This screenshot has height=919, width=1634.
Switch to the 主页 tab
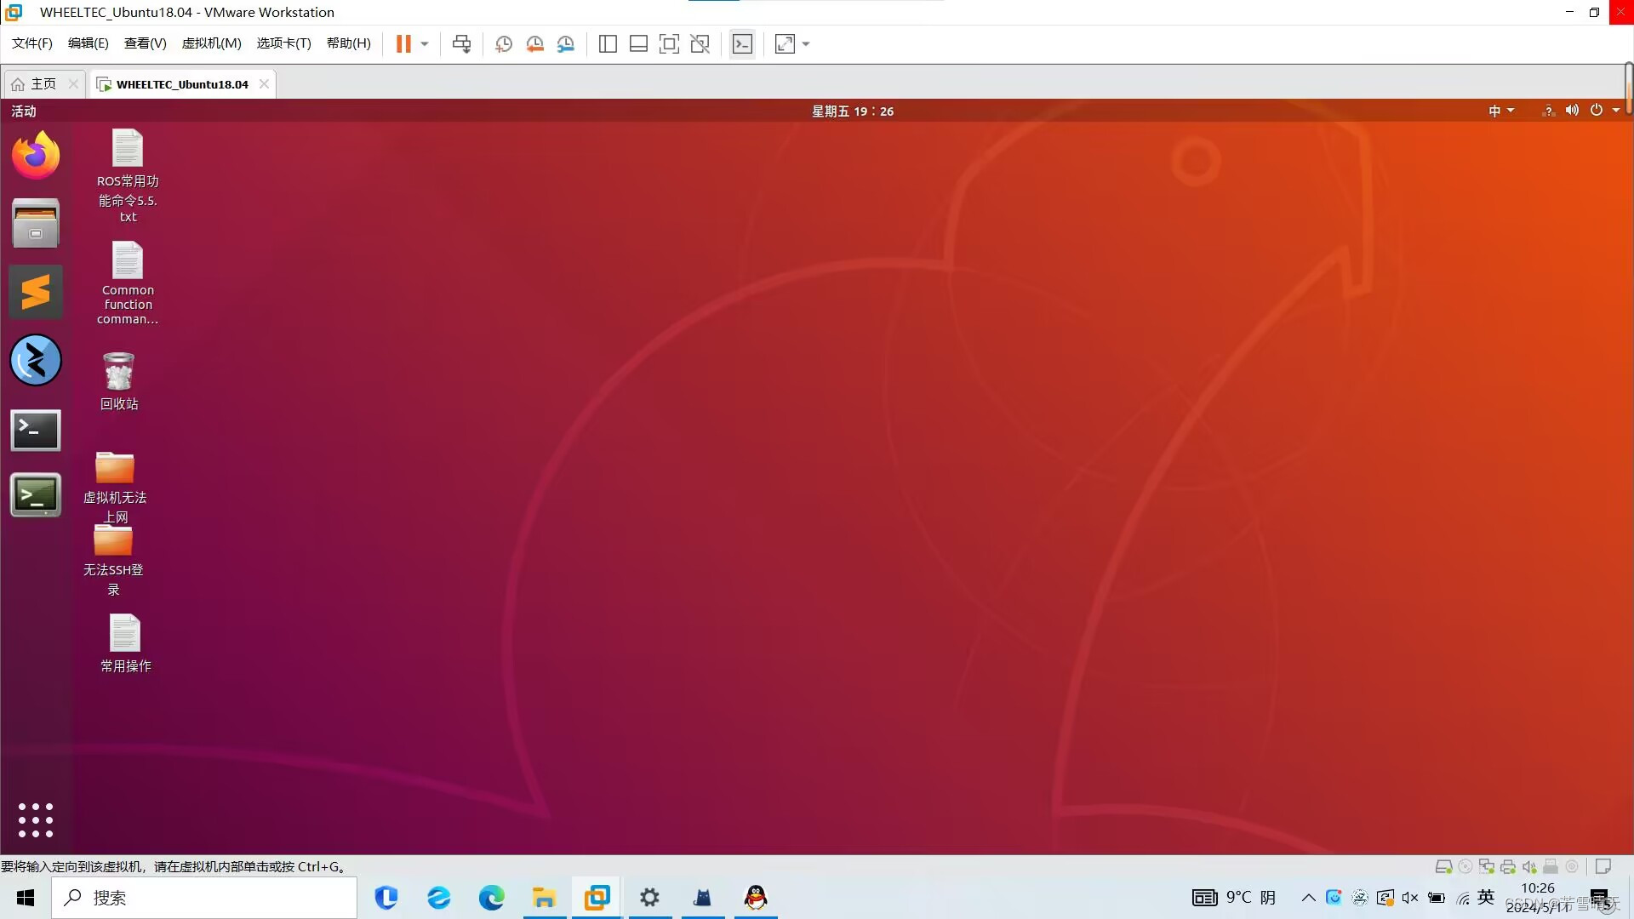click(43, 83)
